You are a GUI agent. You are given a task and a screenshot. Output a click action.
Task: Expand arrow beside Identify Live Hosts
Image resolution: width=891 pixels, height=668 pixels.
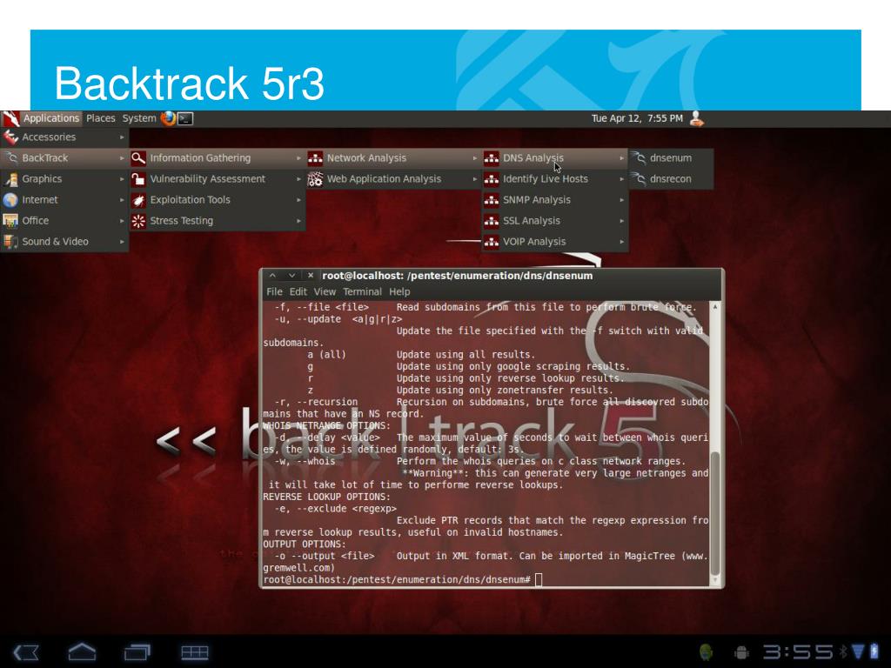pyautogui.click(x=621, y=179)
